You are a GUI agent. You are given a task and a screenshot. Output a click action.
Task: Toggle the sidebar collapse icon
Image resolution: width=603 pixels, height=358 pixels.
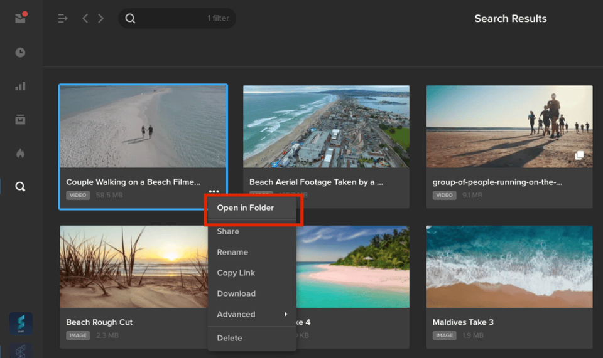click(x=63, y=18)
